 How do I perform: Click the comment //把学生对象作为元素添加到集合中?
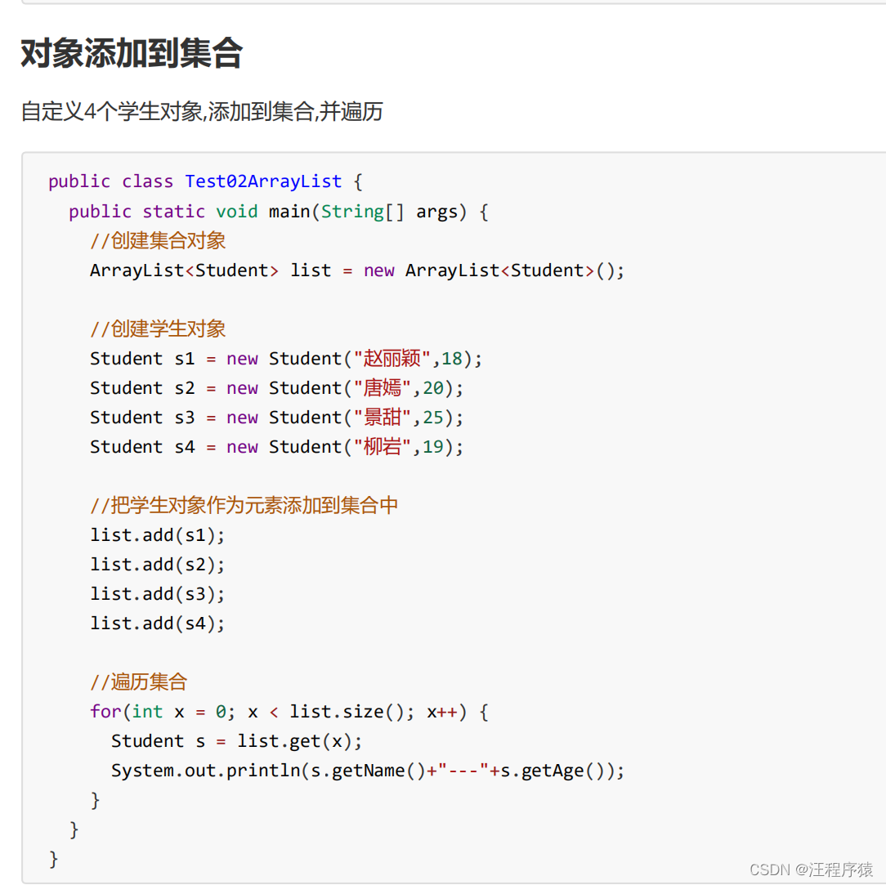click(x=244, y=506)
